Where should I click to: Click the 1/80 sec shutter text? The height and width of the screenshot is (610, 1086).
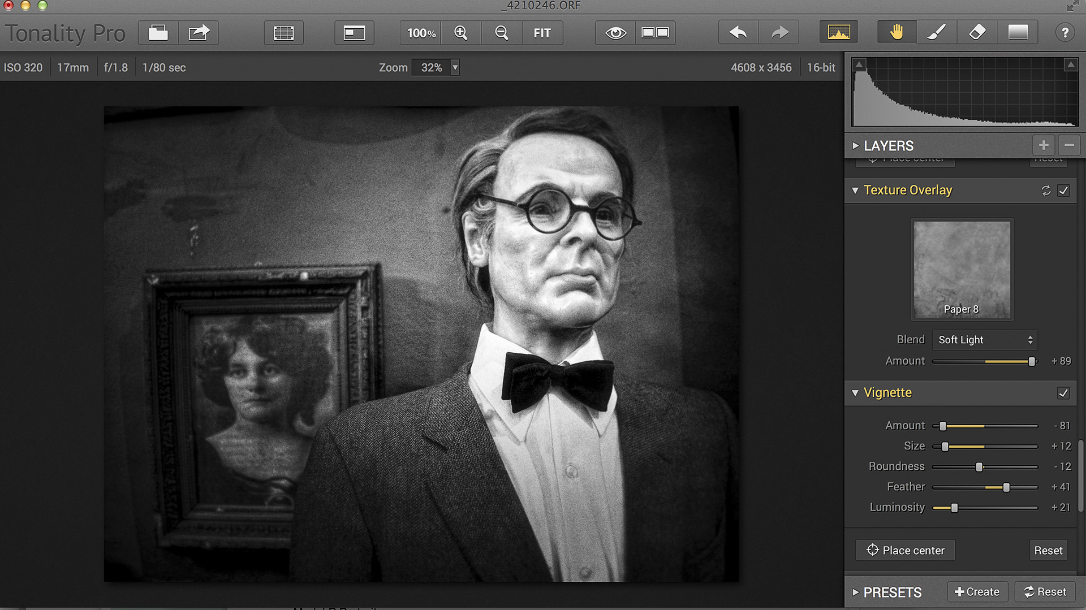pyautogui.click(x=164, y=67)
